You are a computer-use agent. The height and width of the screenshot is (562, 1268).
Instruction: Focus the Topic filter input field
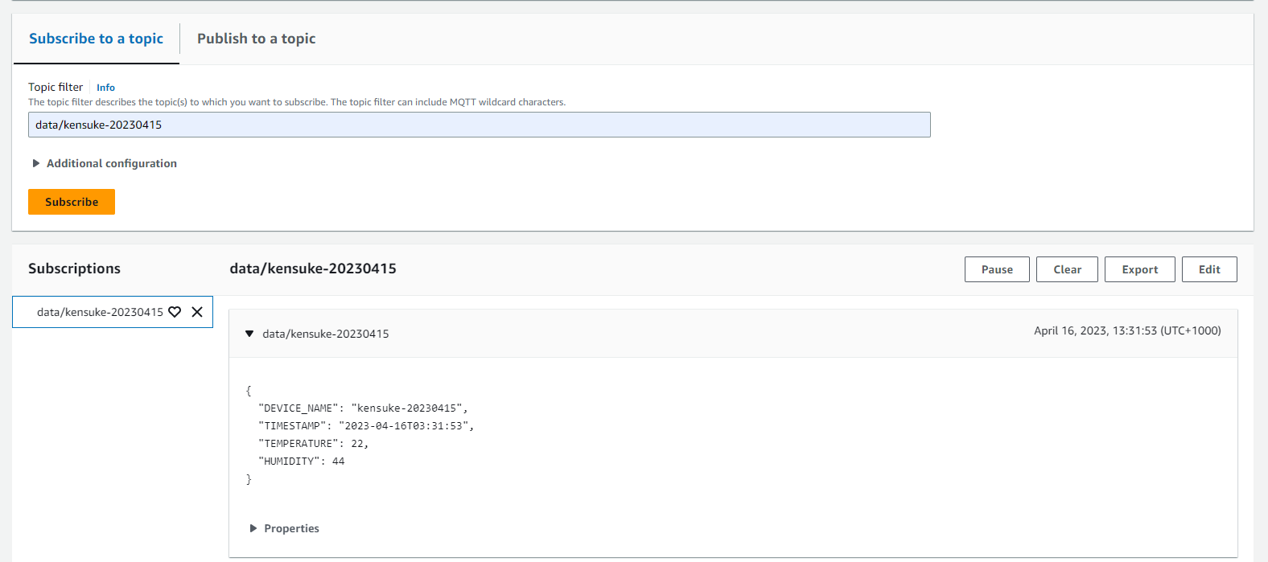(x=479, y=125)
